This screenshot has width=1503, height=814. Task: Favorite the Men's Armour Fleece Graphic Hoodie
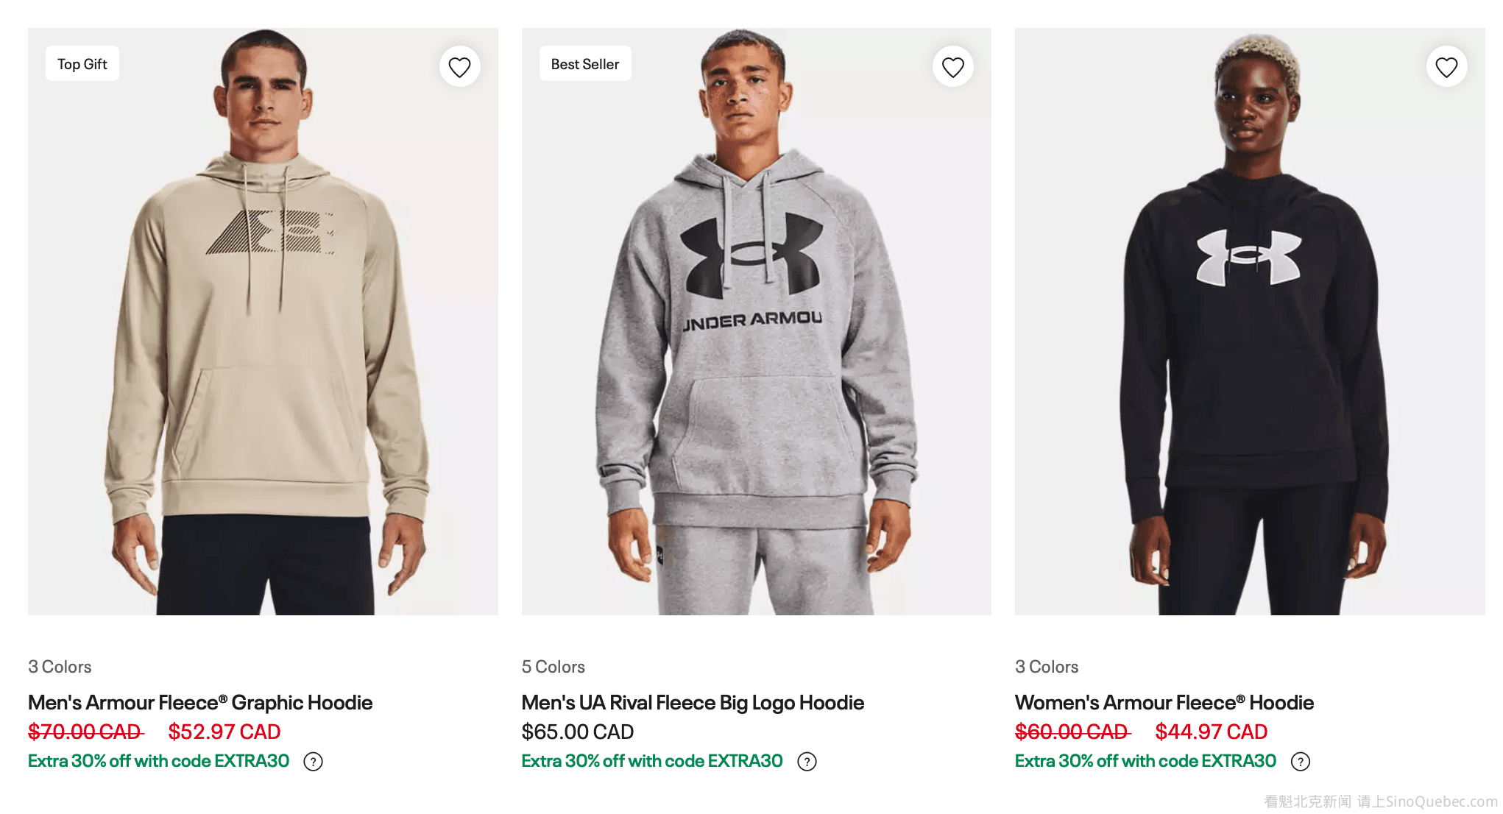459,67
